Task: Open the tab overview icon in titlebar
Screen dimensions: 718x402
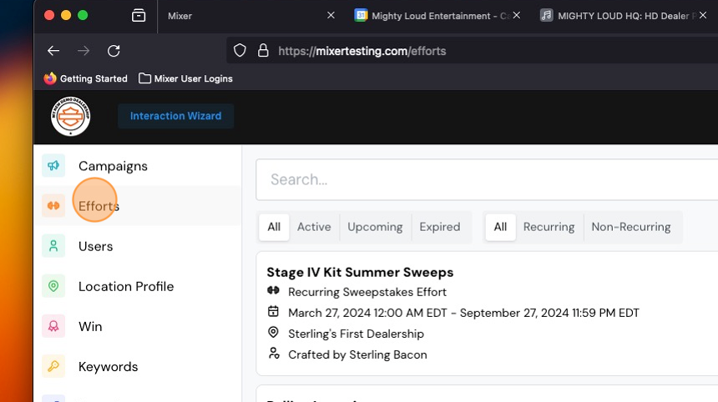Action: (x=139, y=16)
